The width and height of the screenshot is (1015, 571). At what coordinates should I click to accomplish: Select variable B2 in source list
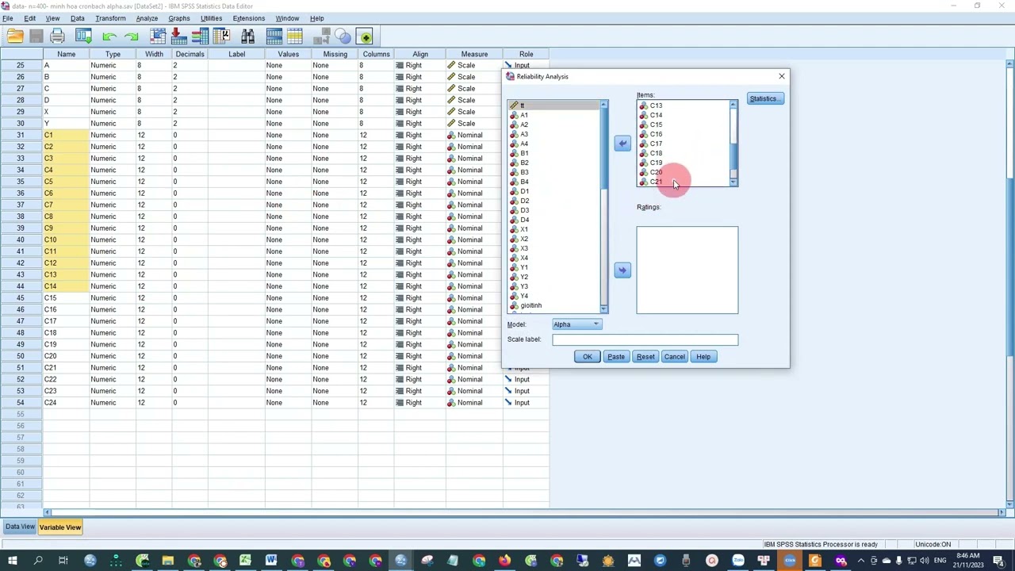(x=524, y=163)
